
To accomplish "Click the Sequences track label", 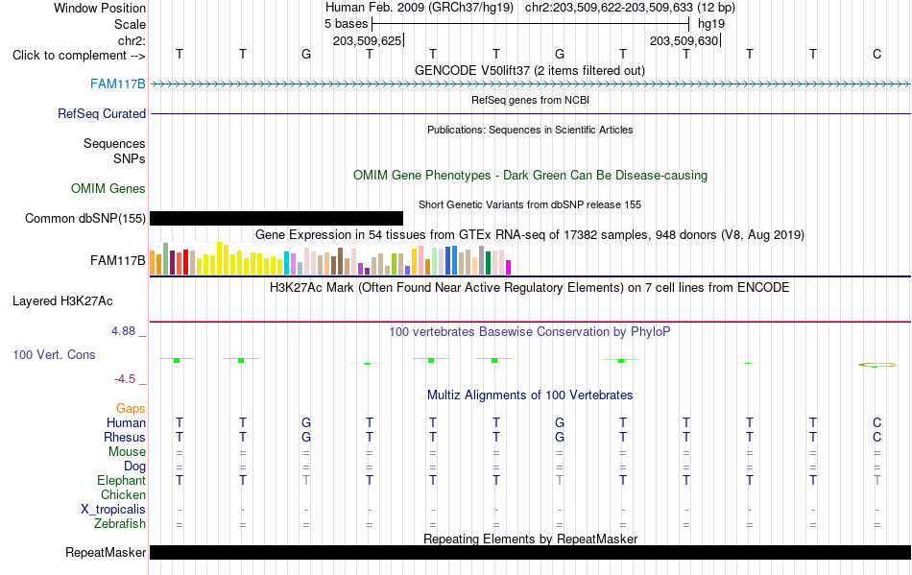I will pos(114,143).
